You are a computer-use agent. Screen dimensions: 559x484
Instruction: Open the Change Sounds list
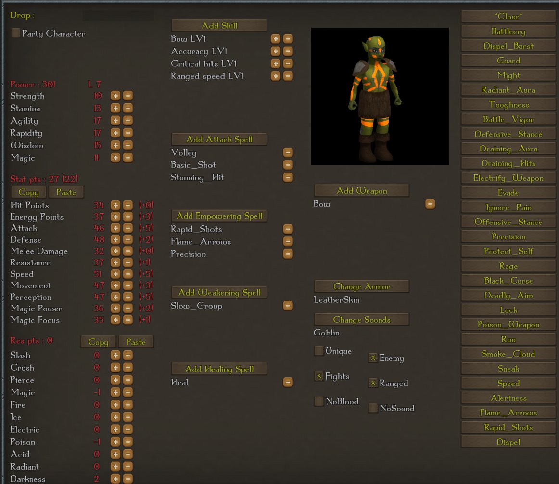click(x=361, y=320)
